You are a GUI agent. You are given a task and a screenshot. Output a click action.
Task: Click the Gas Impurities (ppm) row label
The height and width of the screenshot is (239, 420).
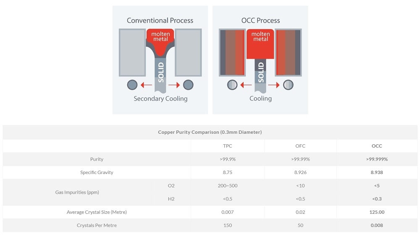click(x=76, y=192)
